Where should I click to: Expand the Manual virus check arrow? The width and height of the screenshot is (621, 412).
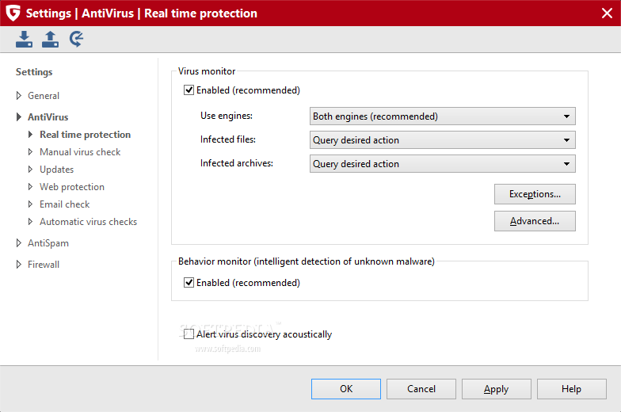30,152
